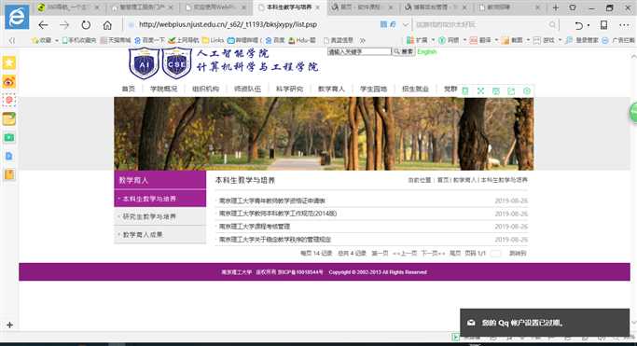The image size is (637, 346).
Task: Open the online banking dropdown arrow
Action: [x=464, y=40]
